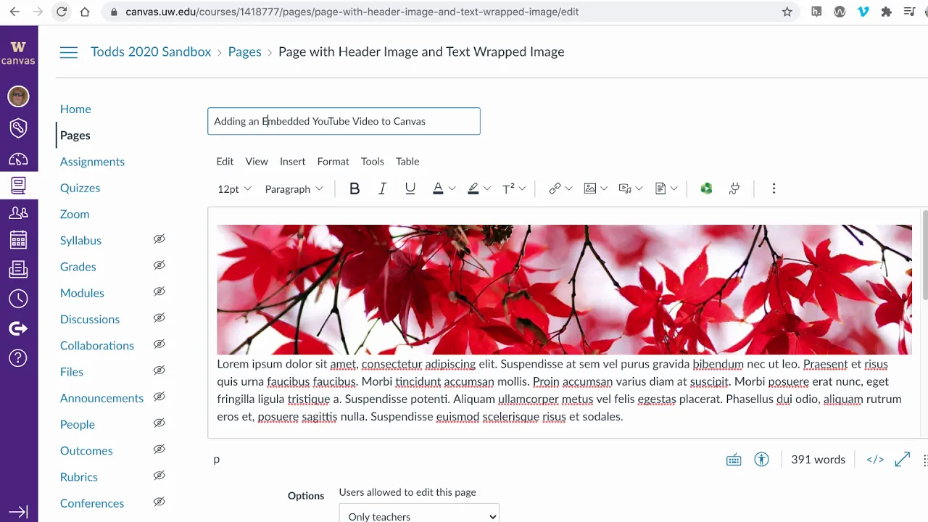Toggle visibility eye next to Outcomes
The width and height of the screenshot is (928, 522).
[159, 449]
